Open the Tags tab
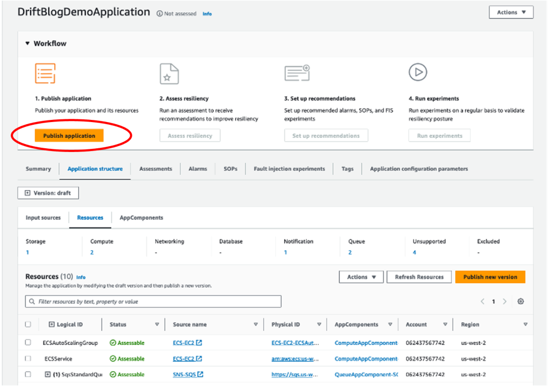The image size is (549, 386). pos(347,169)
